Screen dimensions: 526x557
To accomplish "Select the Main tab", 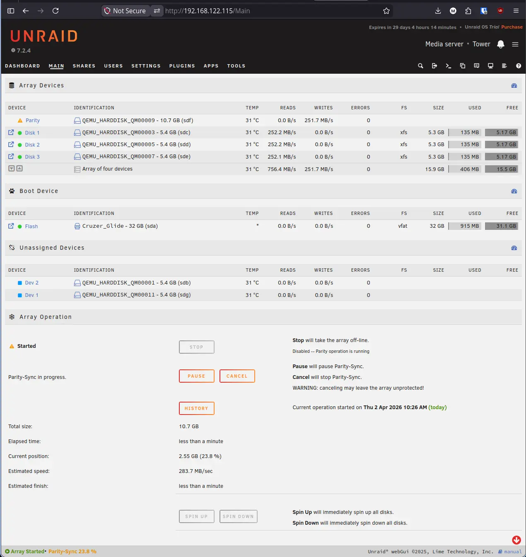I will pos(56,66).
